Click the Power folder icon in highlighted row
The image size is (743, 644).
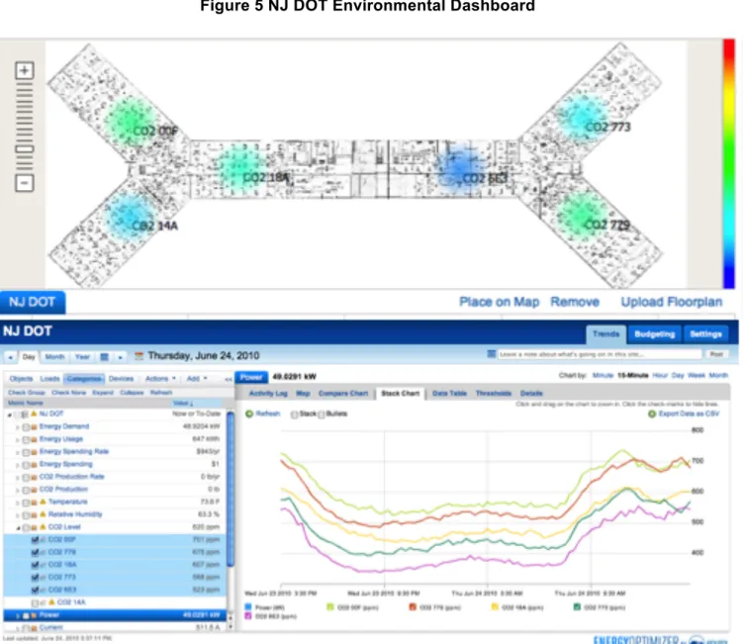pyautogui.click(x=34, y=615)
